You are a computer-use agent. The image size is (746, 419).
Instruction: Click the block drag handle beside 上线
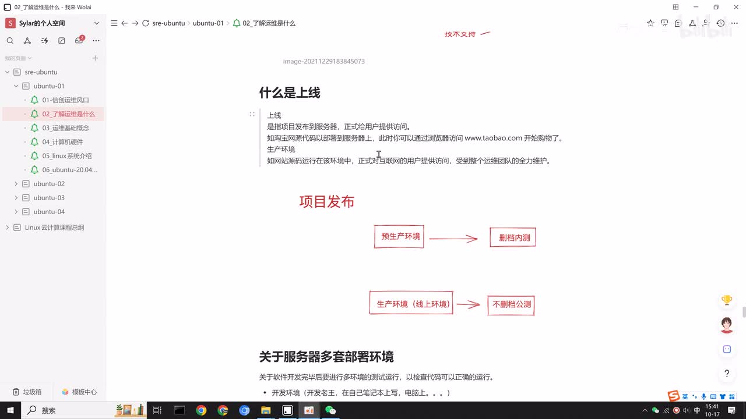252,115
